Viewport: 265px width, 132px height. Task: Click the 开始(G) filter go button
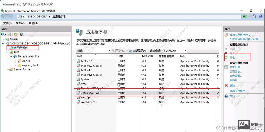coord(118,51)
